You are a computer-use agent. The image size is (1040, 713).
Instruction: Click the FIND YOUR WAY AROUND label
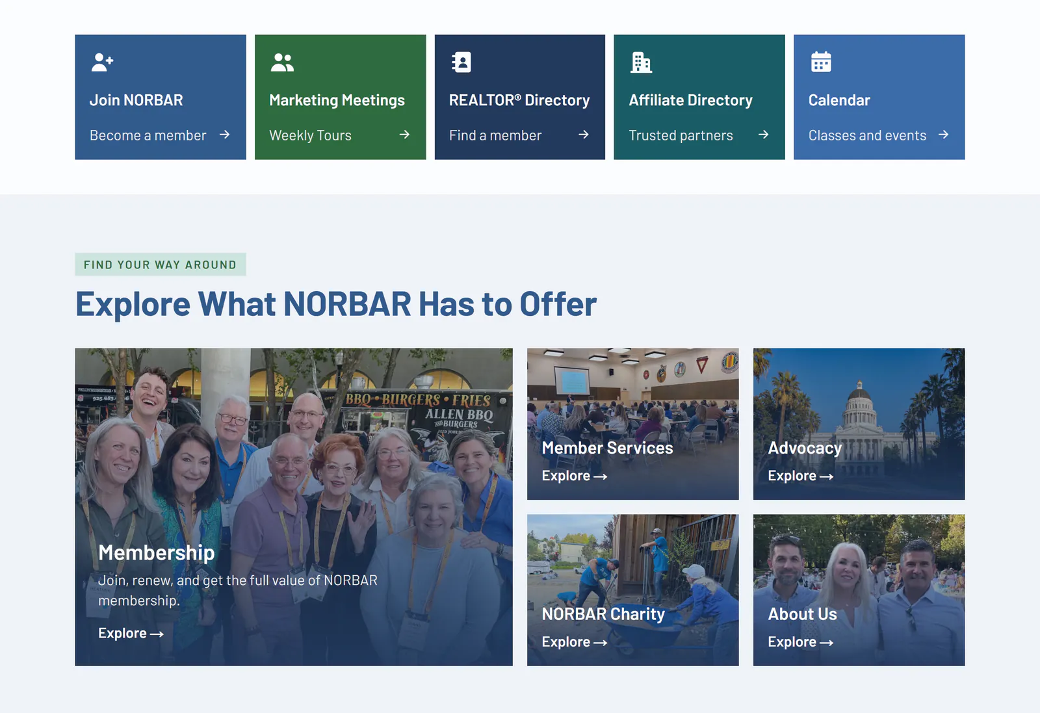point(160,265)
